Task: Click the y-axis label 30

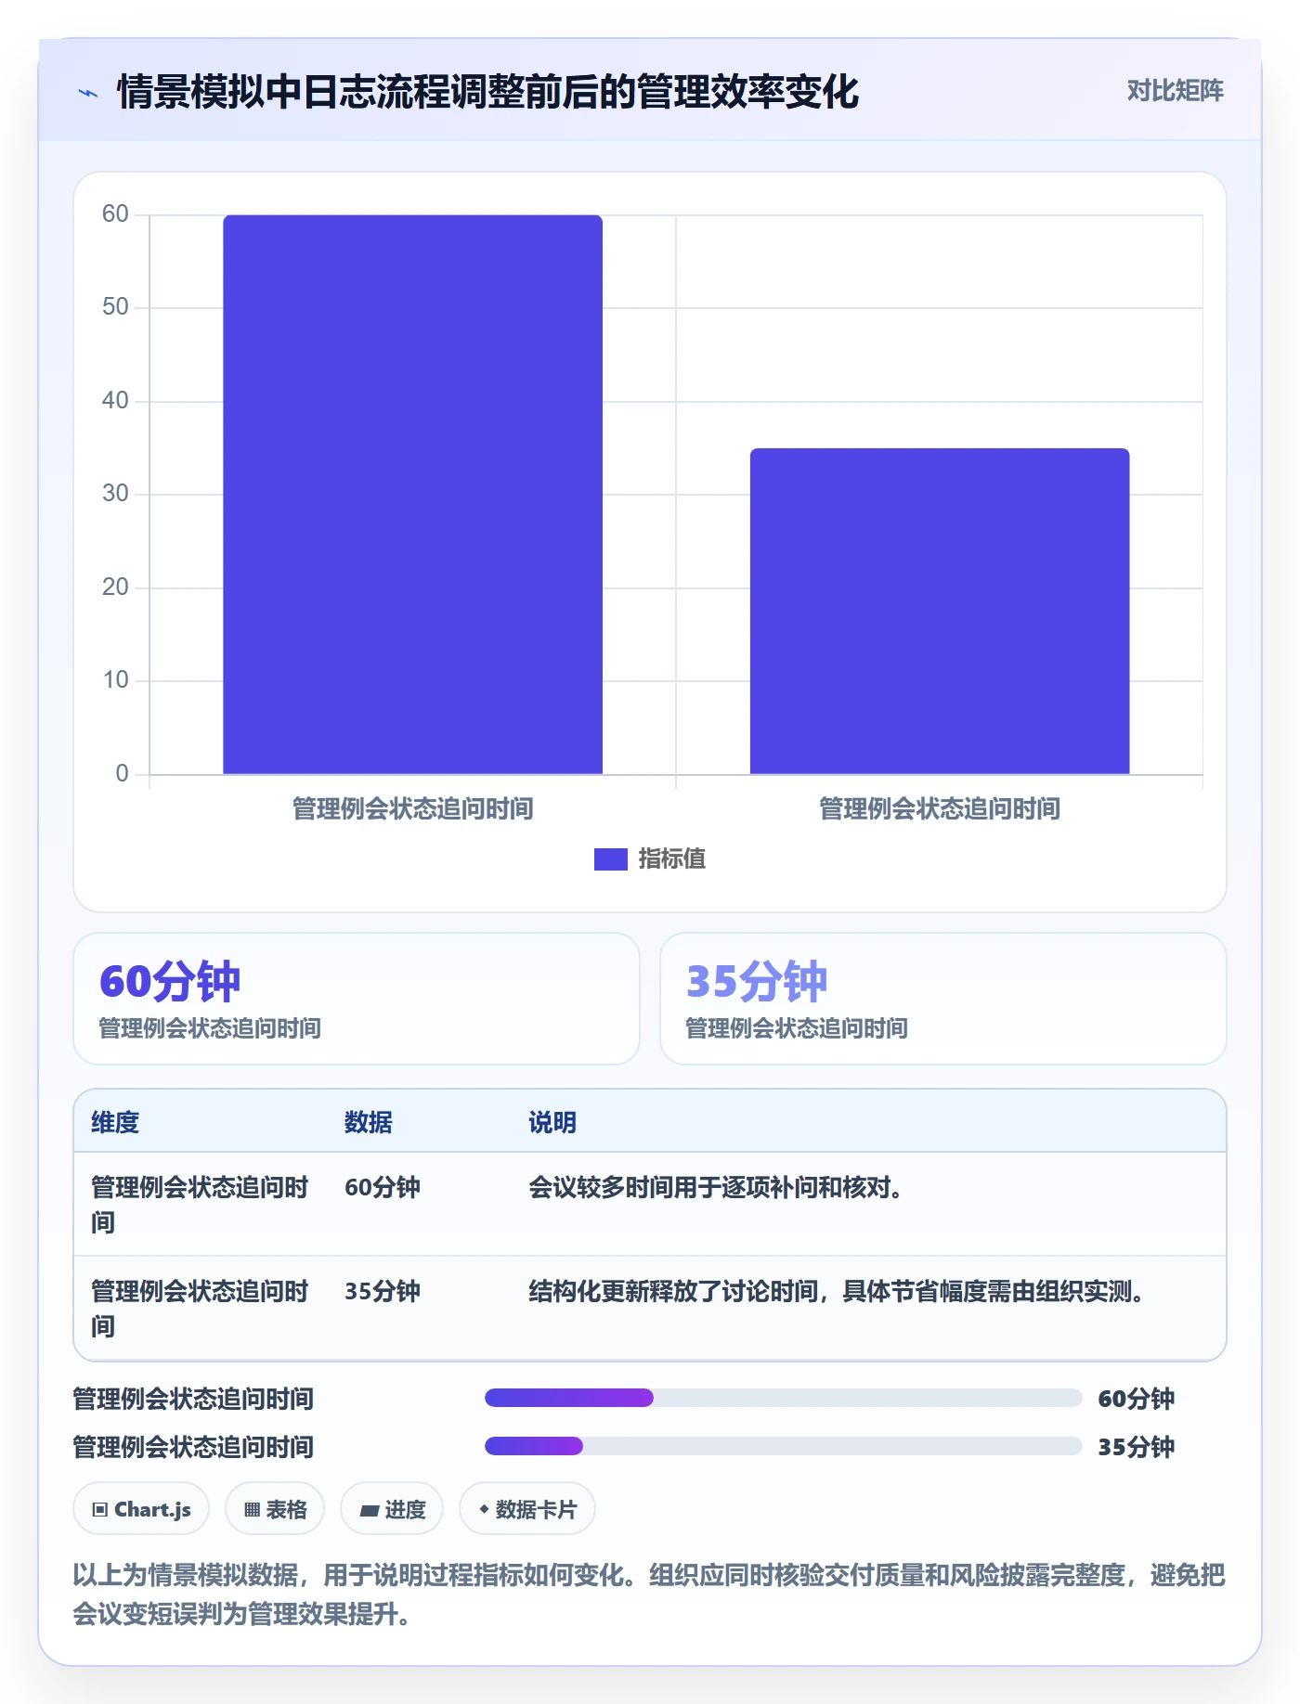Action: [115, 494]
